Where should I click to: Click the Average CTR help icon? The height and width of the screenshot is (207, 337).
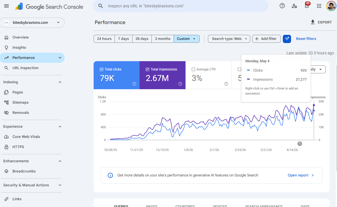pyautogui.click(x=226, y=84)
